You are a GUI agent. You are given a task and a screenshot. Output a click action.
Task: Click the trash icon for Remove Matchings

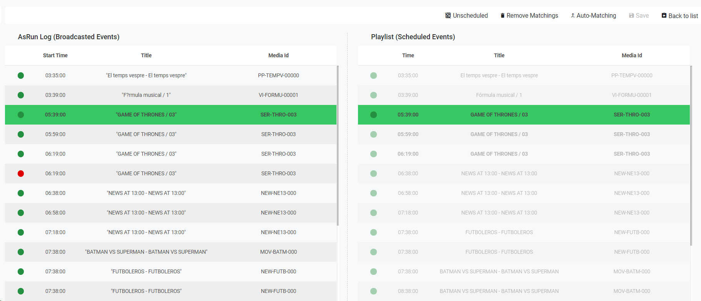click(x=502, y=15)
